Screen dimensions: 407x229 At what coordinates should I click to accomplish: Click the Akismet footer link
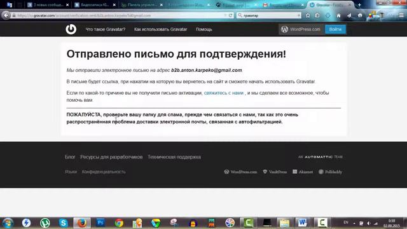[x=303, y=172]
